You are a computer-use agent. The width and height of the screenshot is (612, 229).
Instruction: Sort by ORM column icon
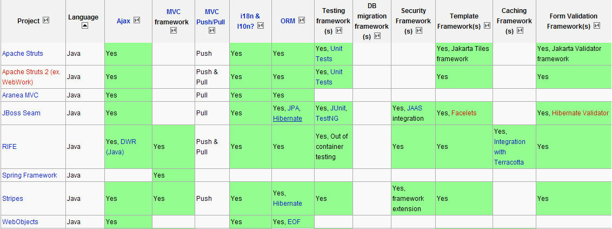point(302,21)
